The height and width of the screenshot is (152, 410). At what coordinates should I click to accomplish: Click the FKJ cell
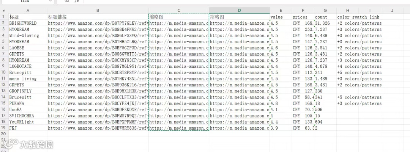(28, 128)
